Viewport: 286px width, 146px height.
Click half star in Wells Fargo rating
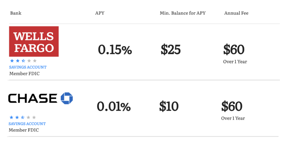coord(23,61)
